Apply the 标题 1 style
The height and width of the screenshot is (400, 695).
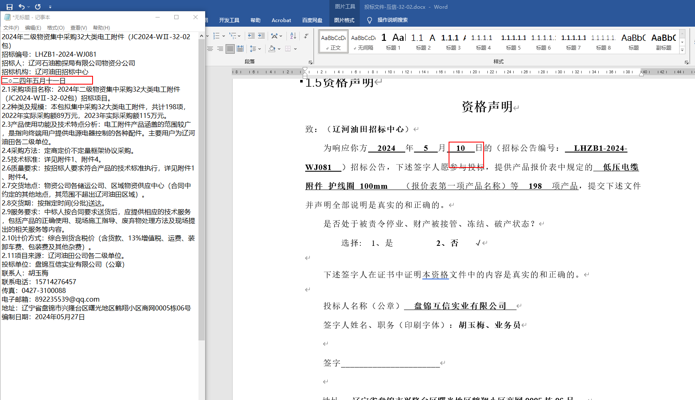[393, 42]
